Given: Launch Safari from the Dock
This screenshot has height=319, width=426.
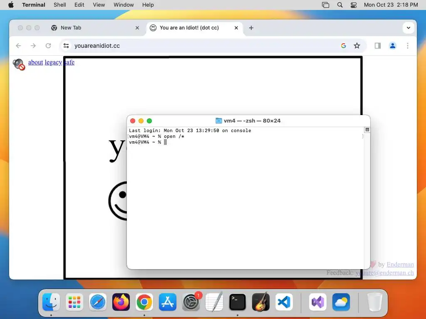Looking at the screenshot, I should 97,302.
